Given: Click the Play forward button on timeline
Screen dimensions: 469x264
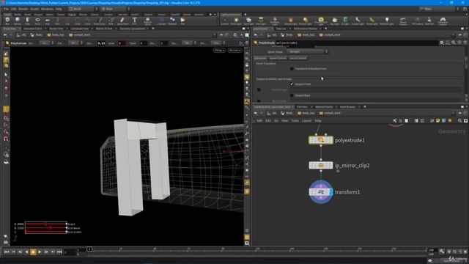Looking at the screenshot, I should [x=40, y=252].
